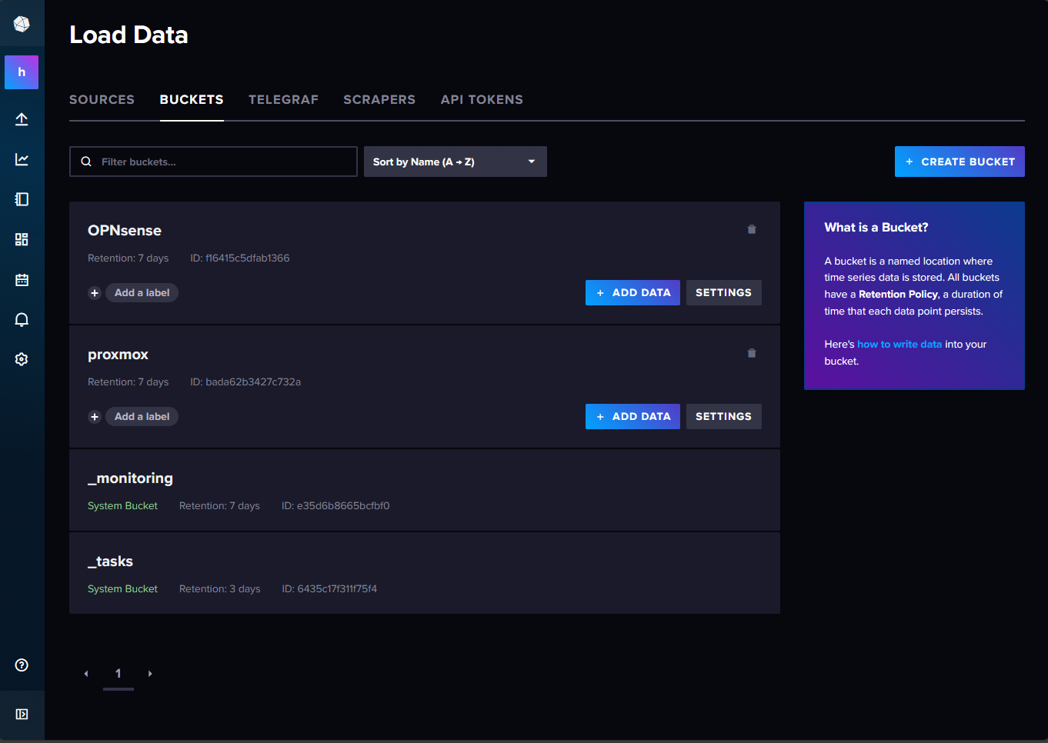
Task: Toggle sidebar collapse icon at bottom
Action: pos(22,715)
